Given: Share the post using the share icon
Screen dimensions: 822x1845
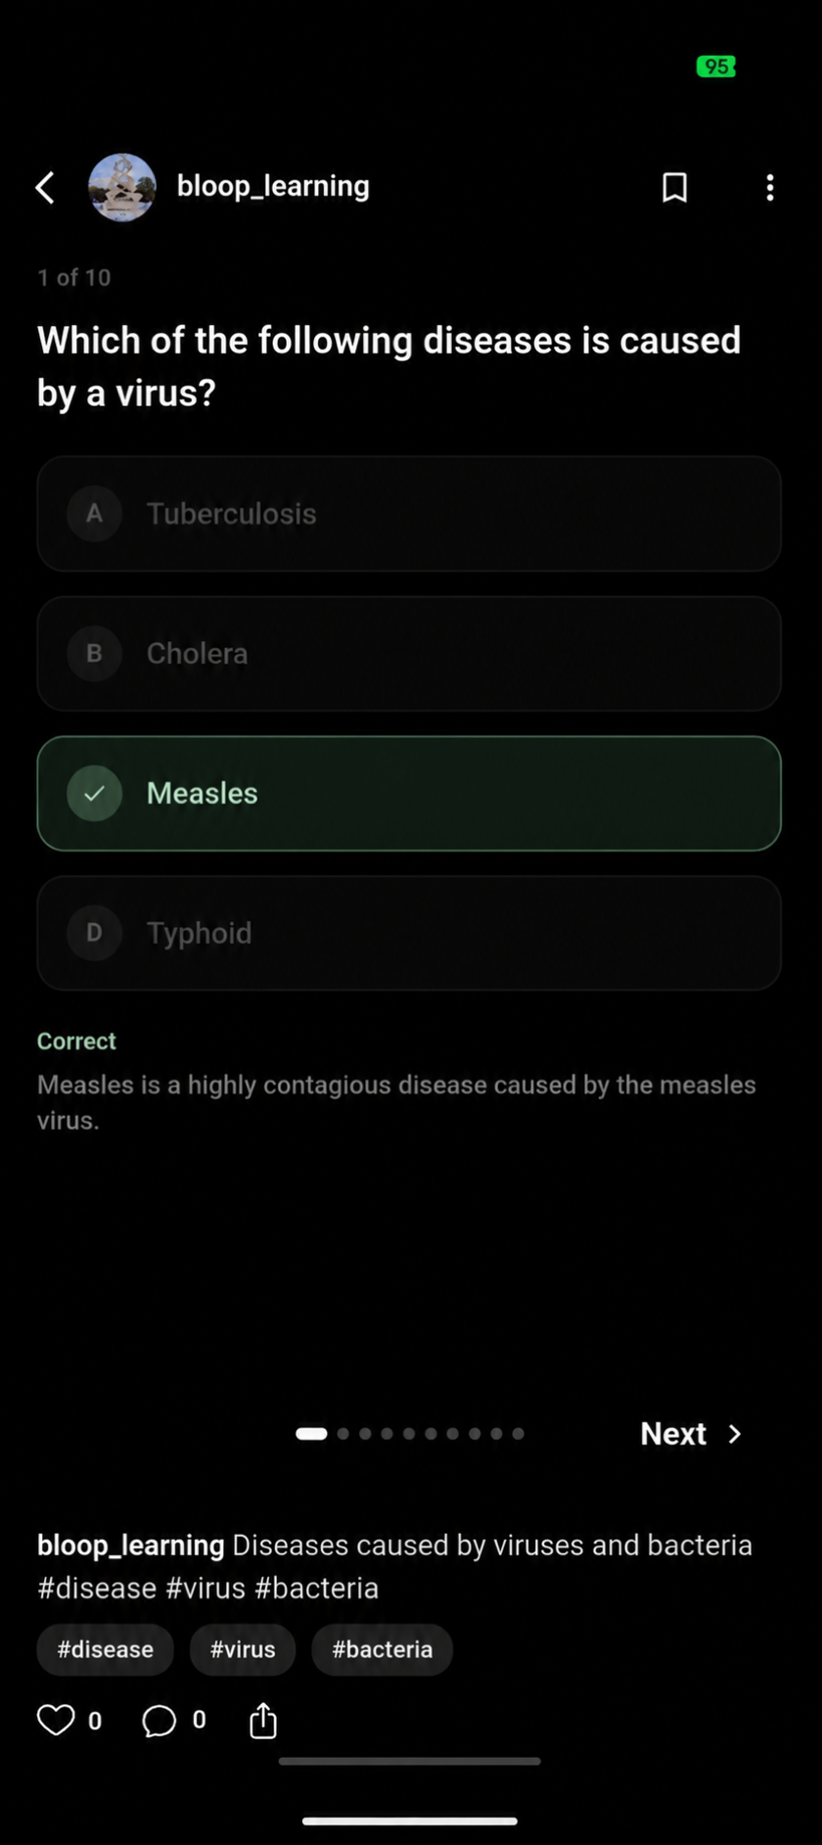Looking at the screenshot, I should 263,1720.
